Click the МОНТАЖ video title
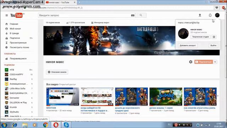227x128 pixels. 51,108
